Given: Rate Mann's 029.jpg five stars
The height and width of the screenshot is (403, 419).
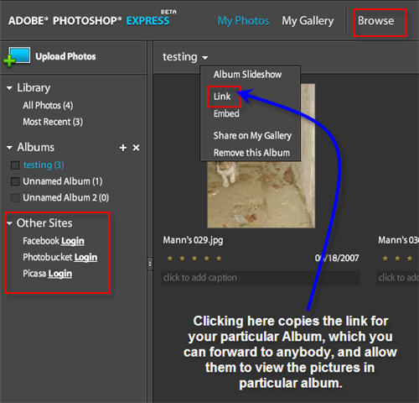Looking at the screenshot, I should pos(219,259).
